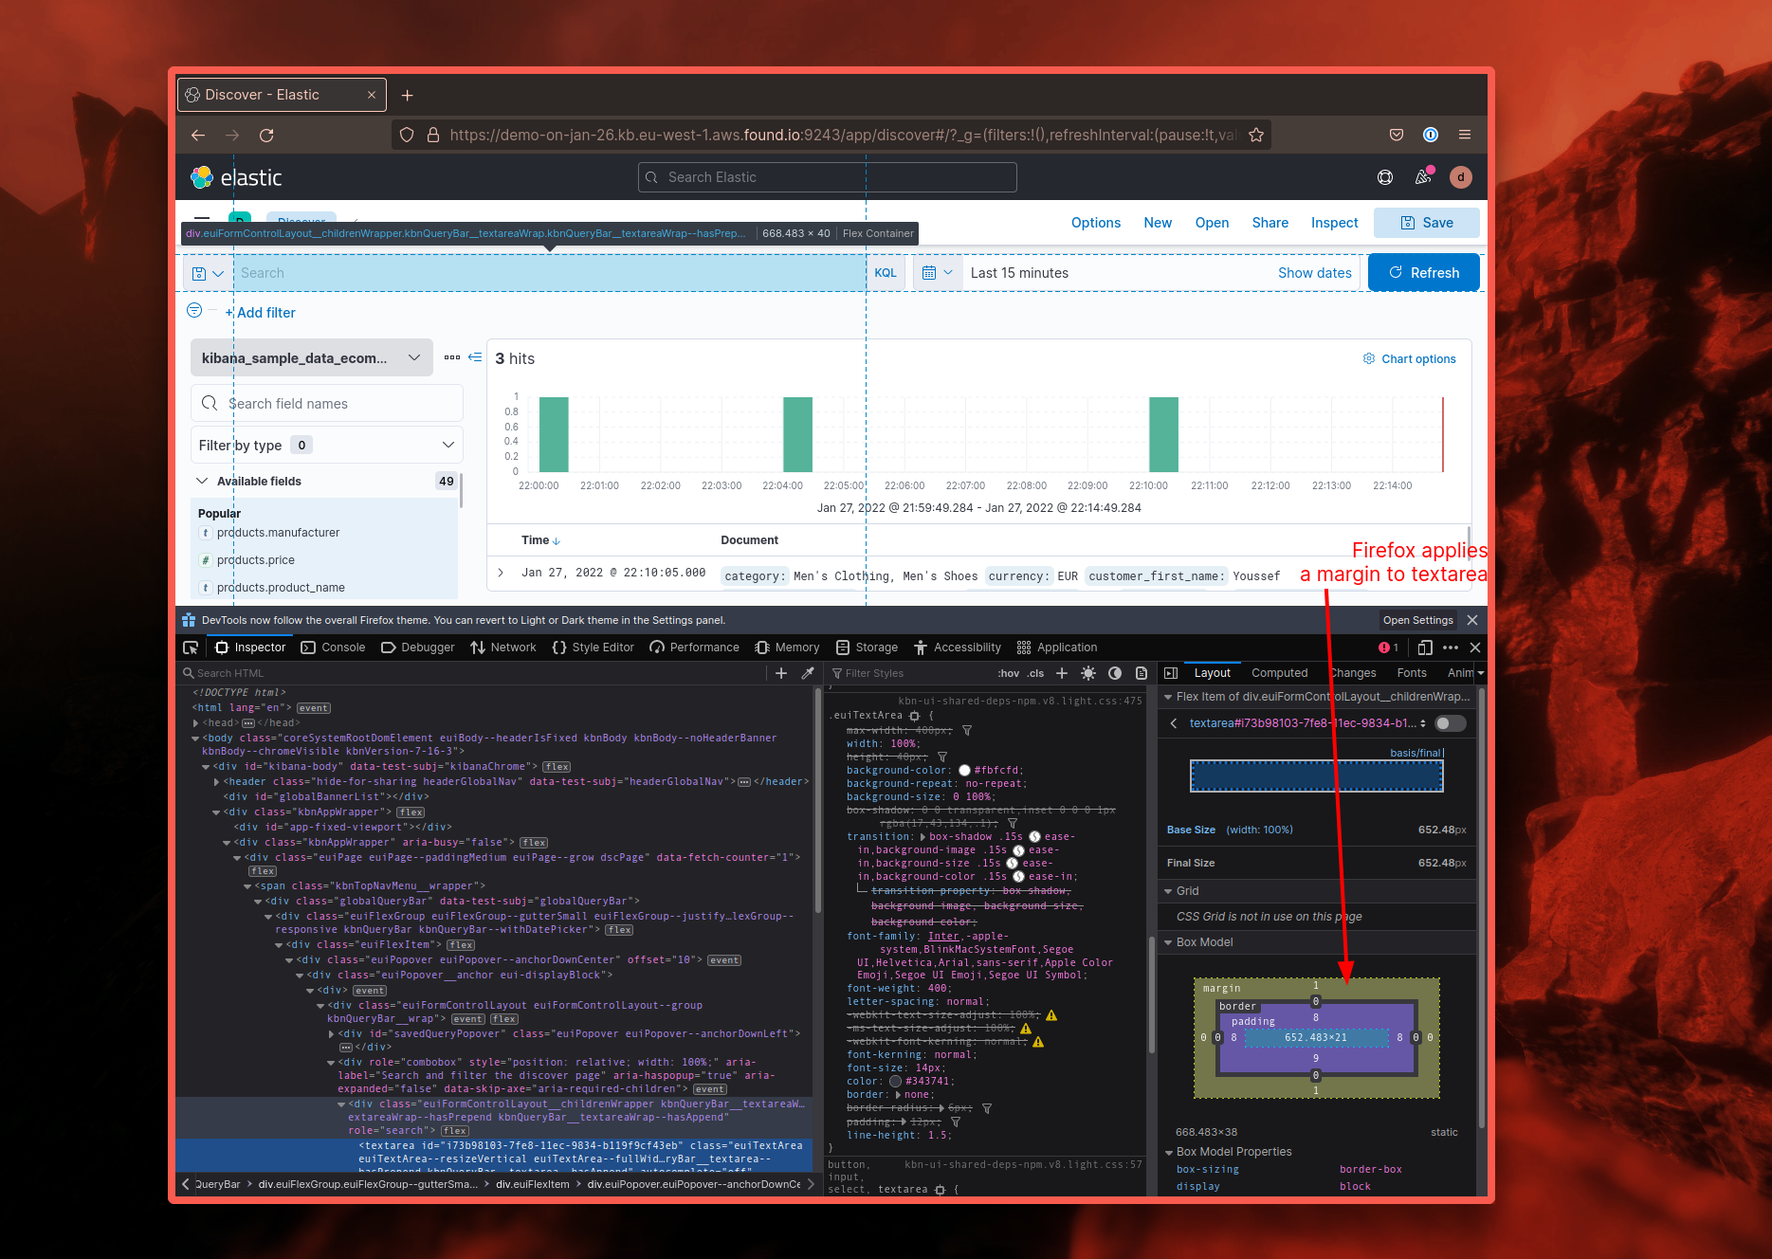Image resolution: width=1772 pixels, height=1259 pixels.
Task: Click the Elastic logo
Action: pos(236,177)
